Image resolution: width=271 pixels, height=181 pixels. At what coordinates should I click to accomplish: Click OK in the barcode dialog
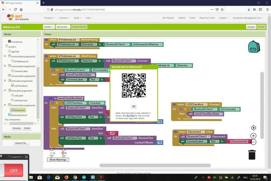point(134,106)
